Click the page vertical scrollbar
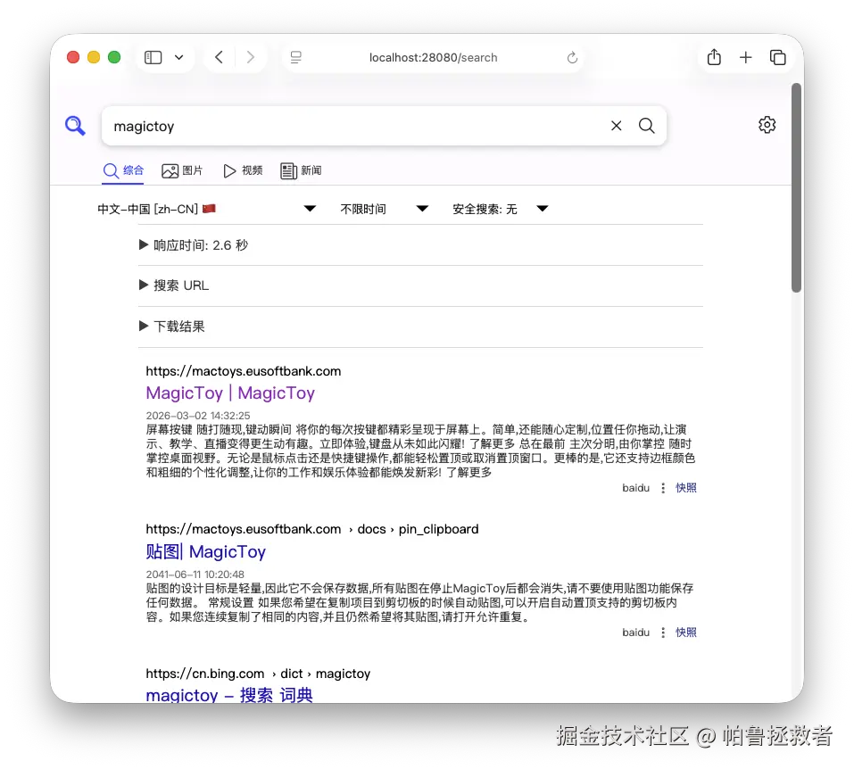Screen dimensions: 854x769 tap(797, 188)
